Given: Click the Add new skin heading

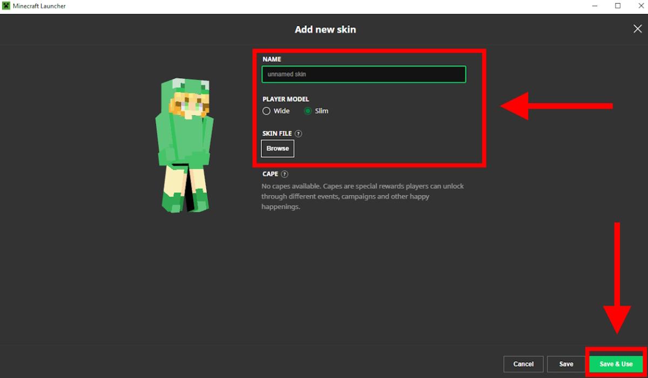Looking at the screenshot, I should pyautogui.click(x=325, y=29).
